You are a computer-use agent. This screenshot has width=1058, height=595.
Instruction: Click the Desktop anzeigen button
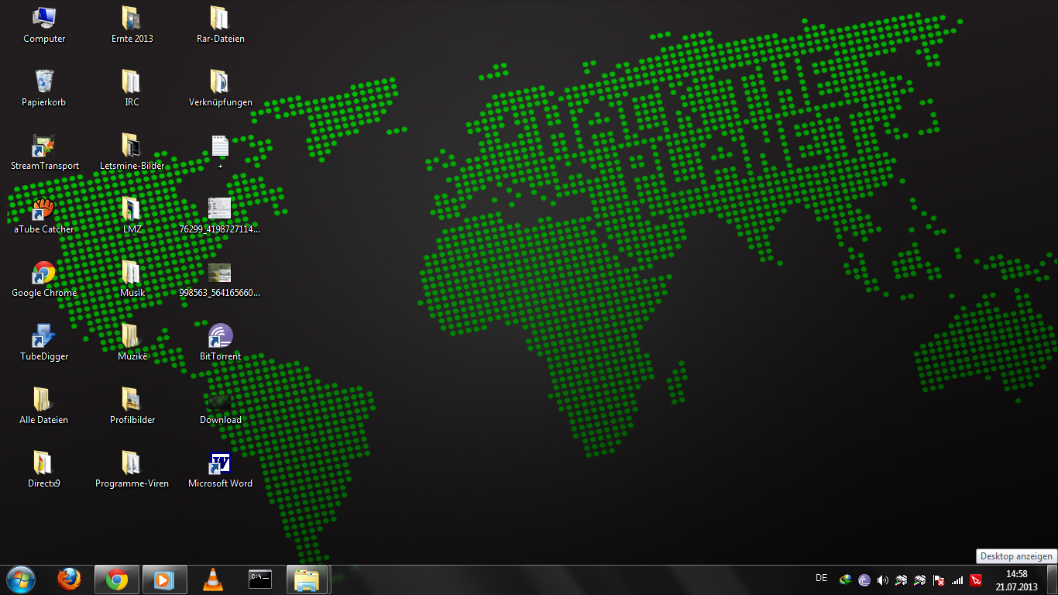pos(1053,580)
